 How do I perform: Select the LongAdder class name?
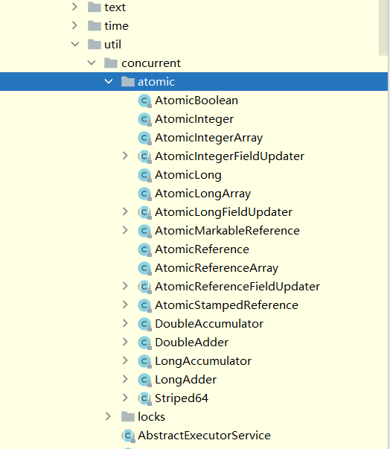point(186,380)
